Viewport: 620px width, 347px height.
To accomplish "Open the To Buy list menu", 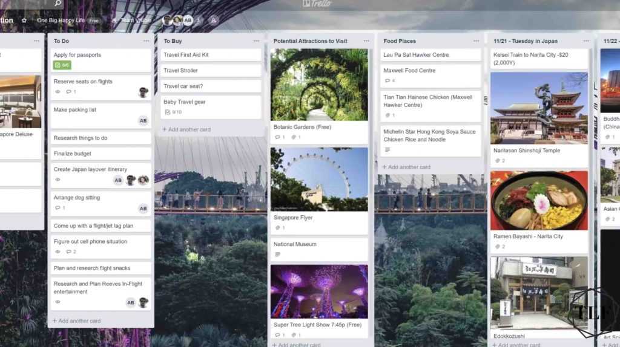I will (256, 41).
